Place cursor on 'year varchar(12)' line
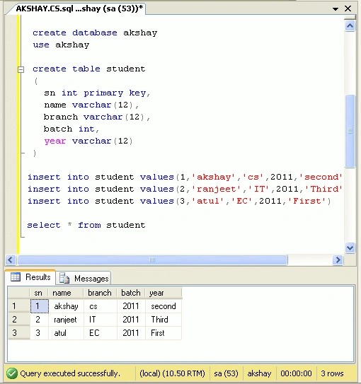This screenshot has width=361, height=384. [x=88, y=141]
